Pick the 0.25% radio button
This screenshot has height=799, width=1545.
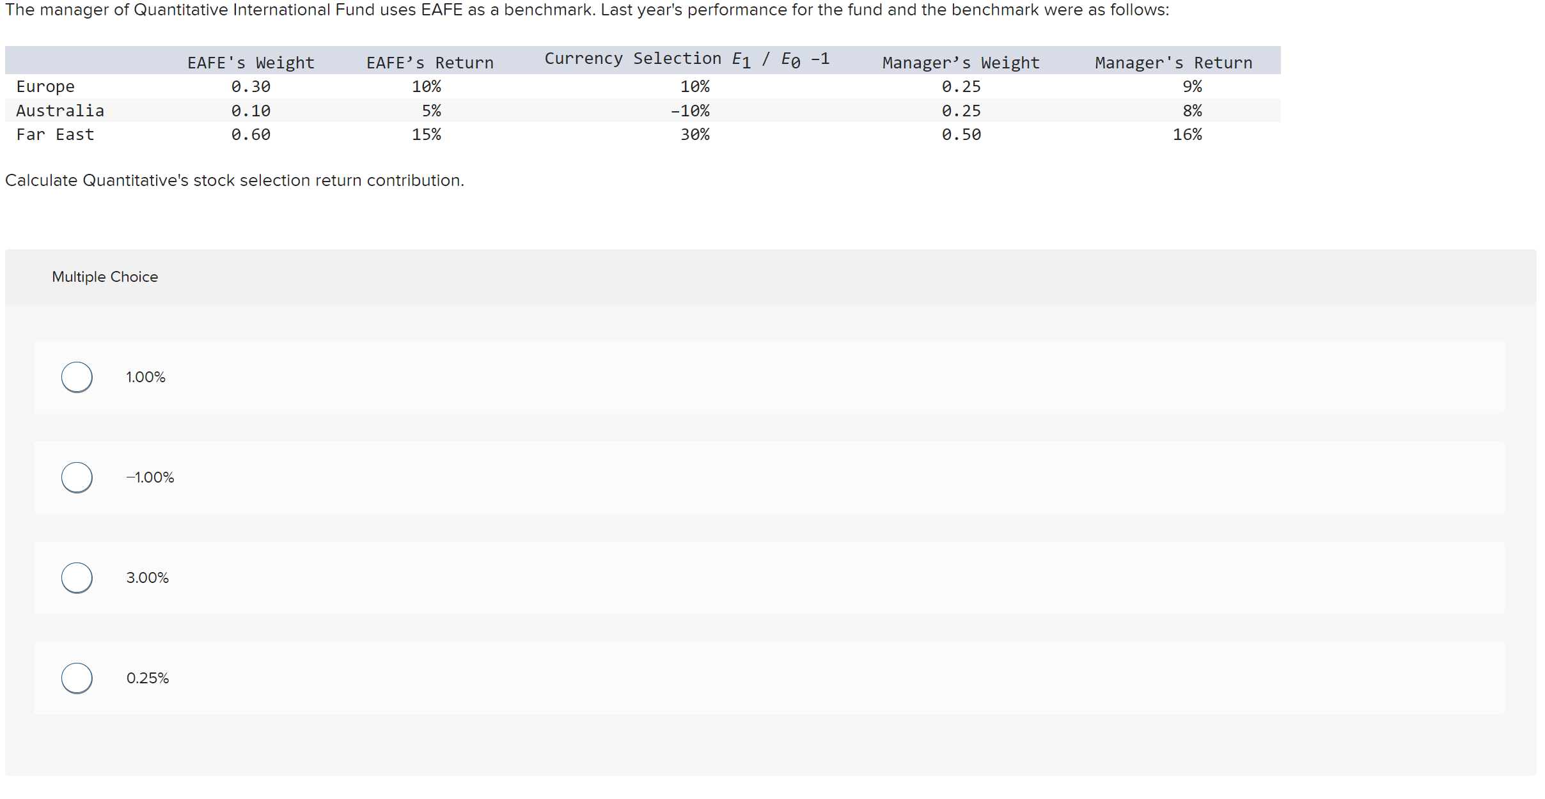(77, 678)
